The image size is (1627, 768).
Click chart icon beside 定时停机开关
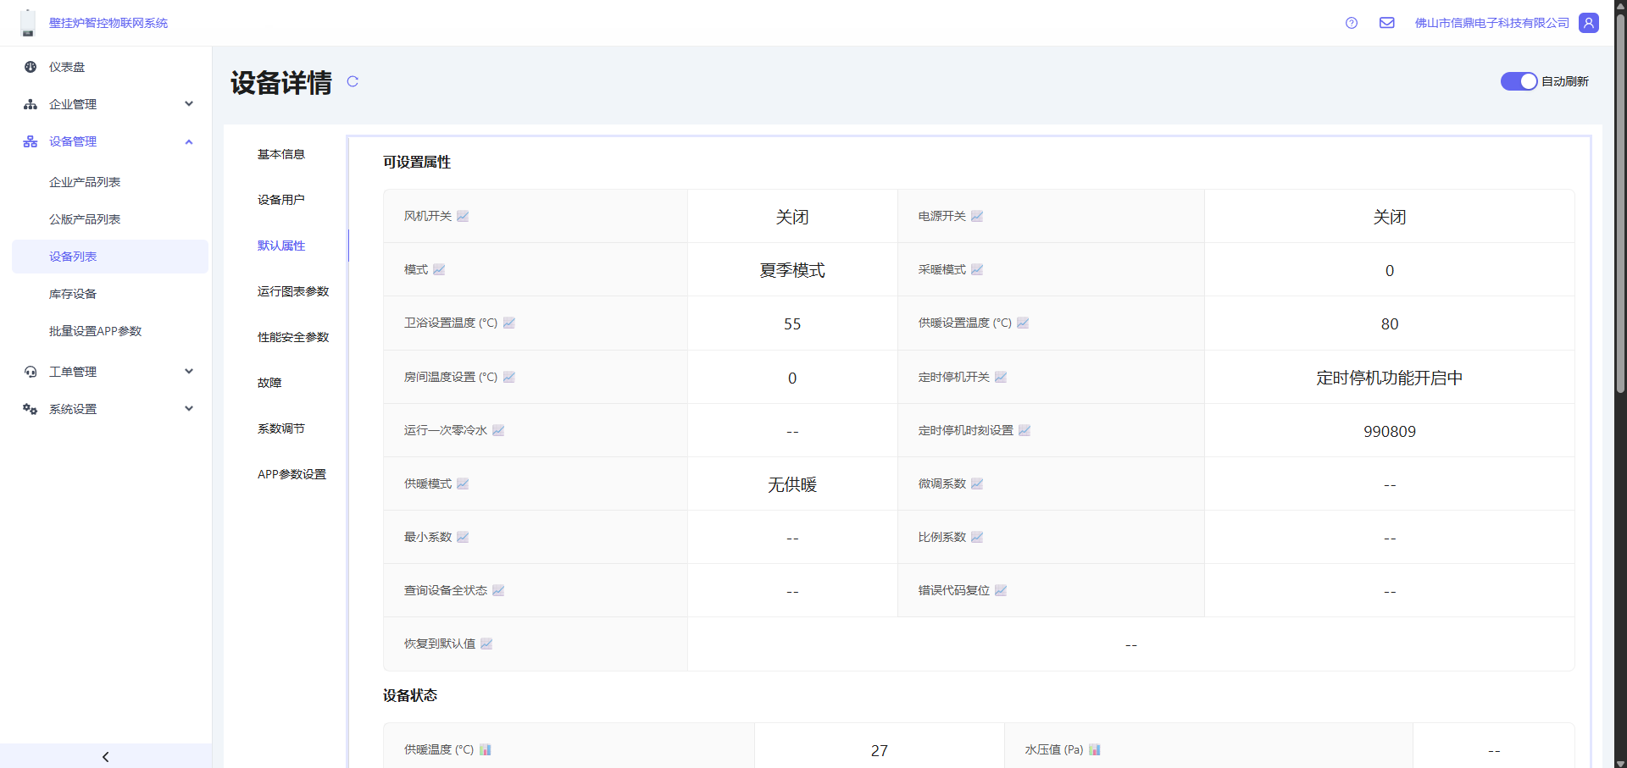click(1001, 377)
